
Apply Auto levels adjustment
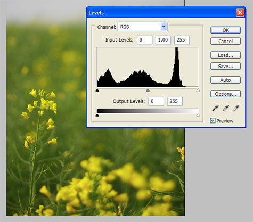pos(225,80)
